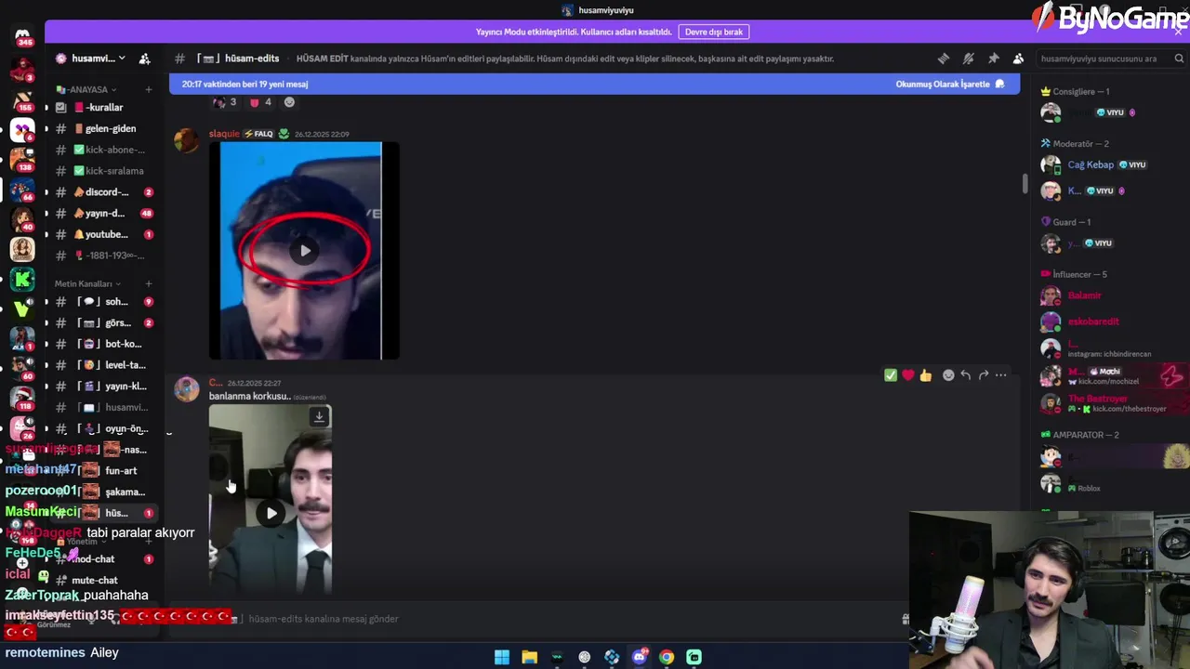Viewport: 1190px width, 669px height.
Task: Add channel to ANAYASA category plus
Action: (149, 90)
